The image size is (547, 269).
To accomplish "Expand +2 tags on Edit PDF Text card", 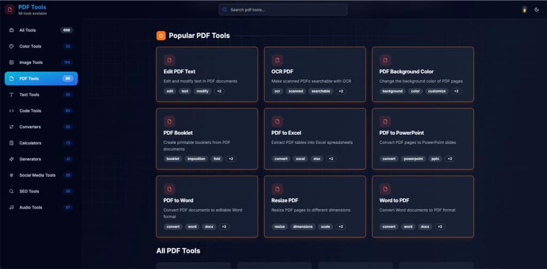I will point(219,91).
